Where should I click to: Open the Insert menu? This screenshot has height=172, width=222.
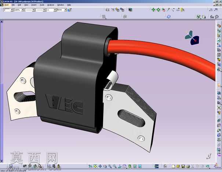pos(34,5)
